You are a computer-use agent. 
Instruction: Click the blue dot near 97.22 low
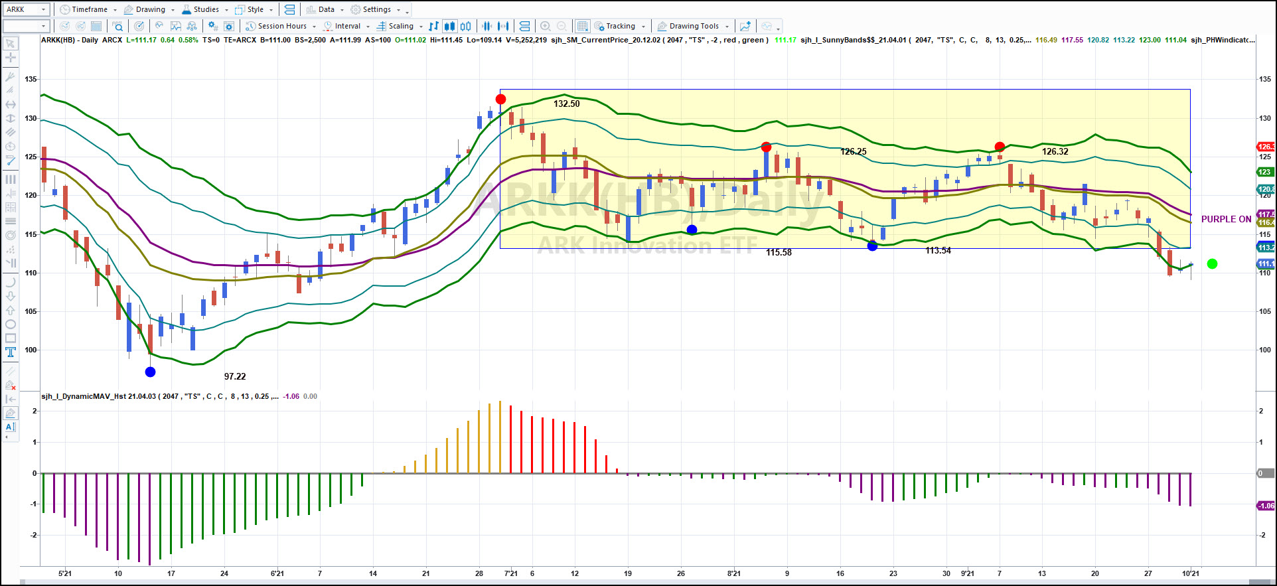pos(150,372)
